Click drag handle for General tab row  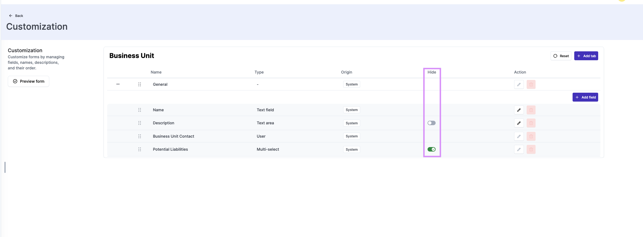click(x=140, y=84)
